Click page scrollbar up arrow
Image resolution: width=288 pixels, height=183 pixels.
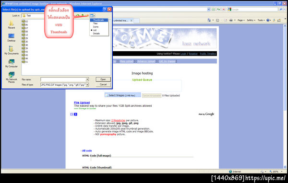[x=285, y=26]
